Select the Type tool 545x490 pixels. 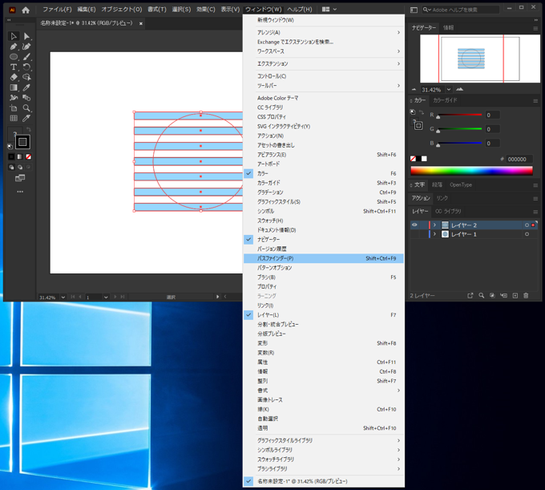[14, 67]
